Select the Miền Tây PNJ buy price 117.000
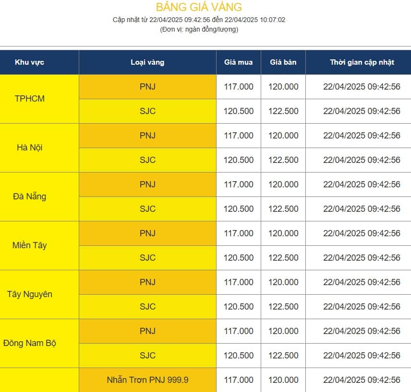 point(239,233)
